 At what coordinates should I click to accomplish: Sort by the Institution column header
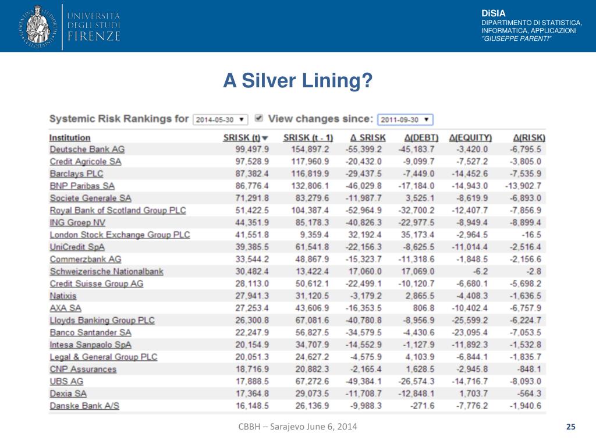coord(70,137)
